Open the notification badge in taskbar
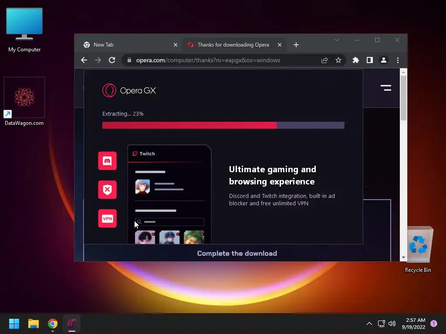This screenshot has width=446, height=334. click(x=434, y=323)
